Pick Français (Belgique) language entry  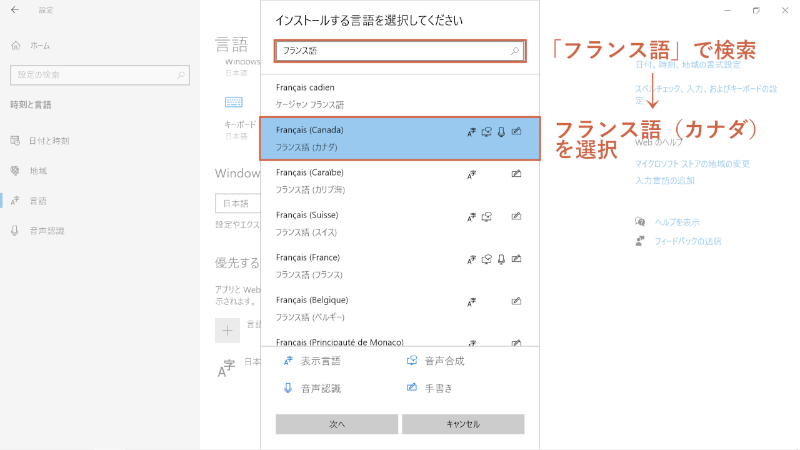[x=400, y=308]
